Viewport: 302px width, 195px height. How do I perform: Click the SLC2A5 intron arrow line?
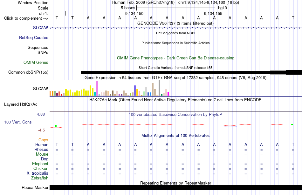(x=175, y=28)
